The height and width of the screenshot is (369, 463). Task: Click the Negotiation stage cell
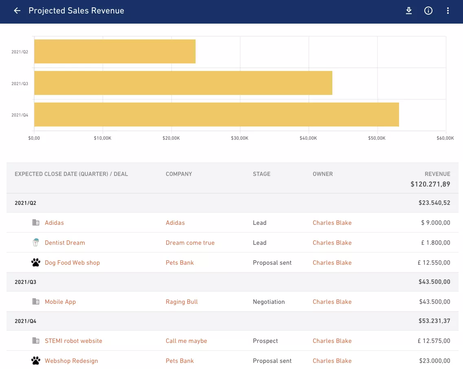(x=269, y=302)
